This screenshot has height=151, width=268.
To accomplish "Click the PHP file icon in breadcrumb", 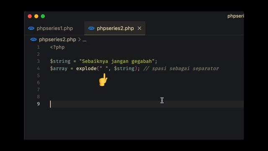I will coord(33,39).
